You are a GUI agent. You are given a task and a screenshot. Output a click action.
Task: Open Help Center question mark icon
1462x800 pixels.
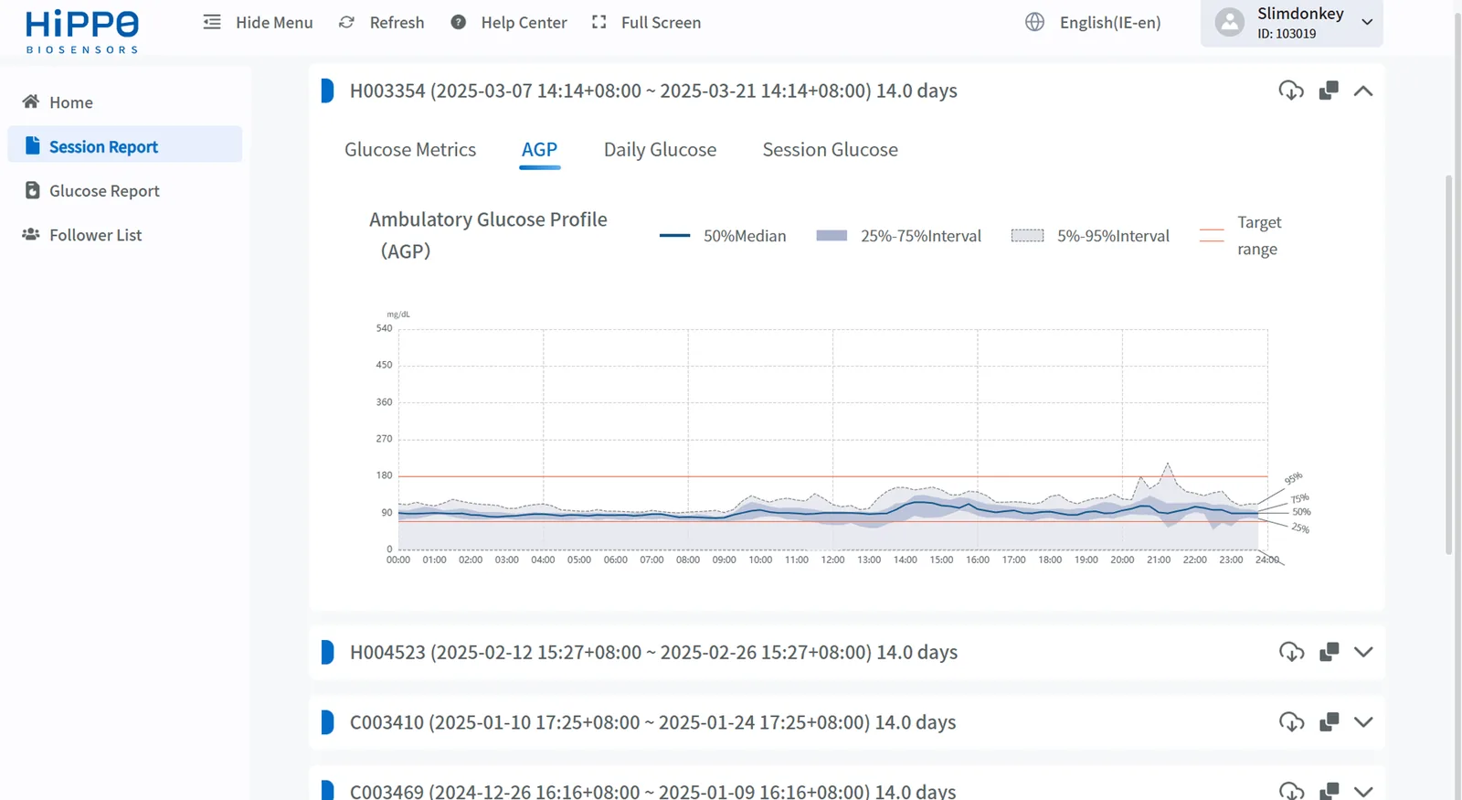pyautogui.click(x=459, y=22)
